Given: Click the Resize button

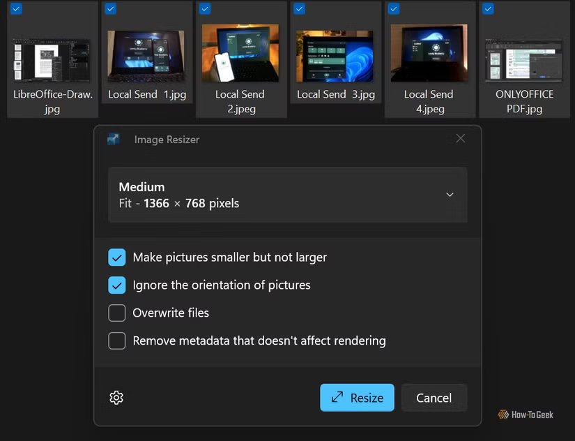Looking at the screenshot, I should (x=357, y=398).
